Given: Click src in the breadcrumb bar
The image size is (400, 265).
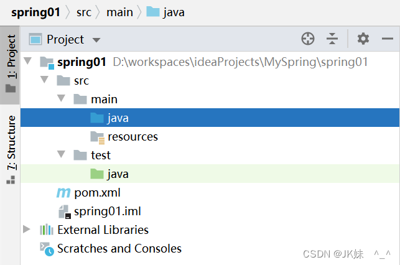Looking at the screenshot, I should point(84,12).
